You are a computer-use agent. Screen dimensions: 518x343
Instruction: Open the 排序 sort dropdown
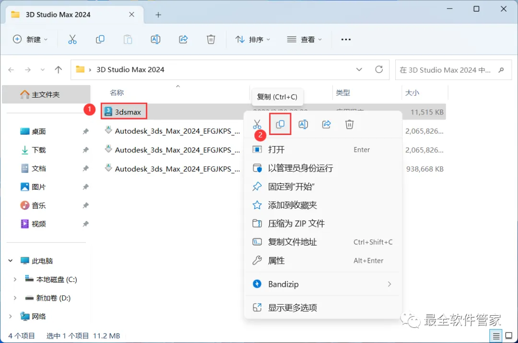(x=253, y=39)
